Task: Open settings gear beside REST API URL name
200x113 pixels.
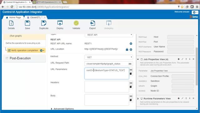Action: (x=131, y=44)
